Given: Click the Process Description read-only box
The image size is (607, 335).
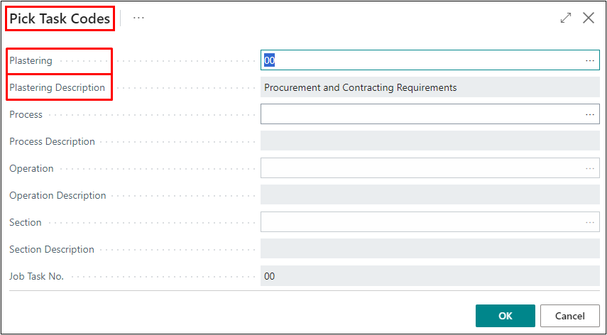Looking at the screenshot, I should pyautogui.click(x=430, y=141).
